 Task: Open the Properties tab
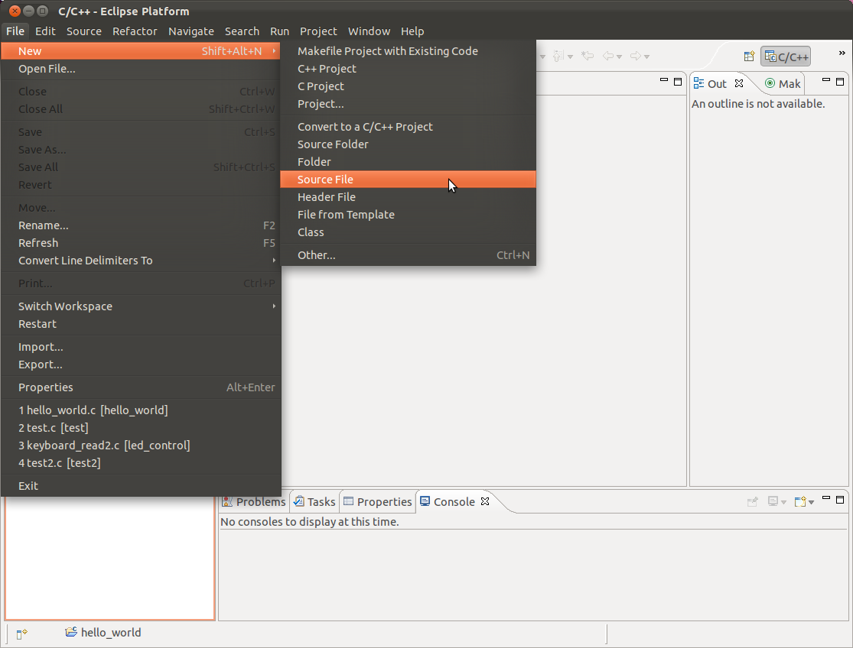coord(378,501)
